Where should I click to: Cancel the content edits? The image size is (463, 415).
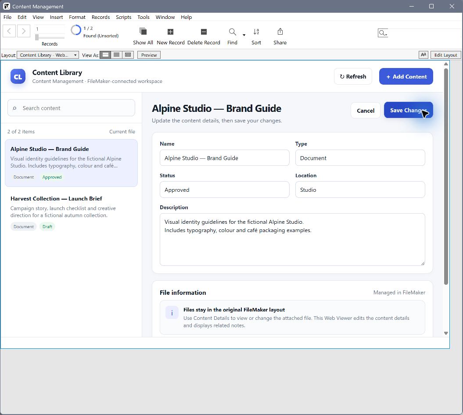pyautogui.click(x=366, y=111)
